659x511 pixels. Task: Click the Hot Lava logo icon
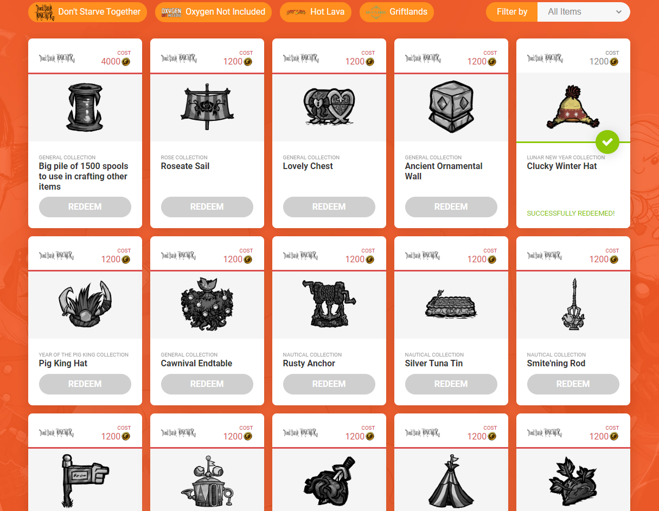point(296,12)
